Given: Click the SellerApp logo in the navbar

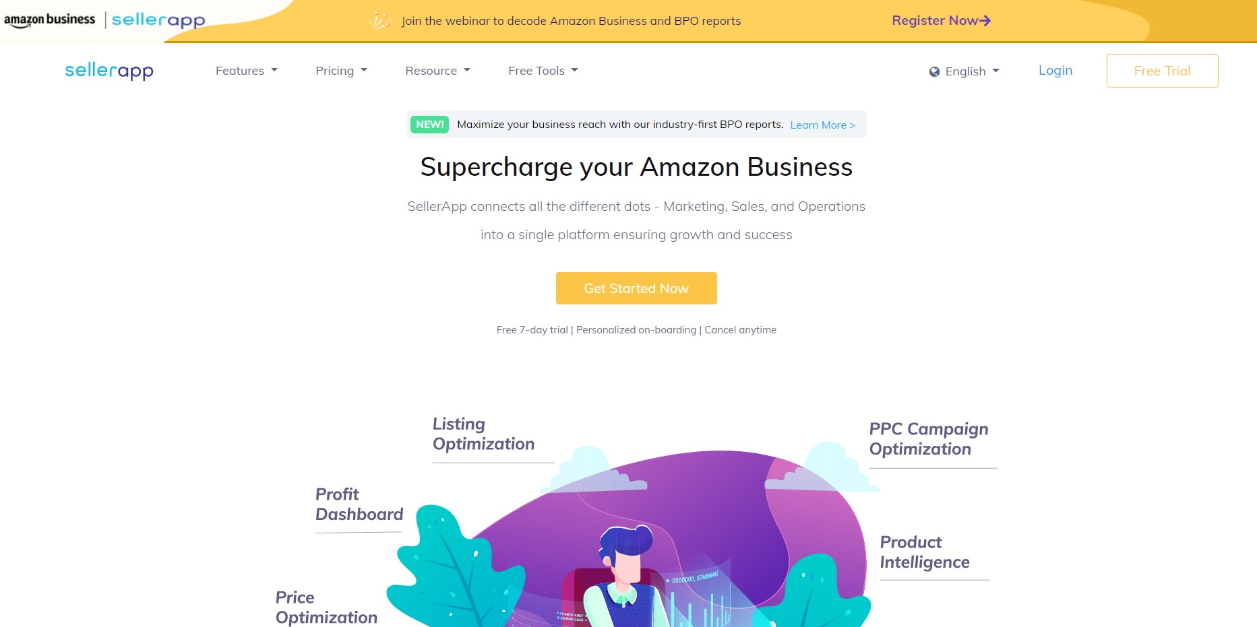Looking at the screenshot, I should point(109,71).
